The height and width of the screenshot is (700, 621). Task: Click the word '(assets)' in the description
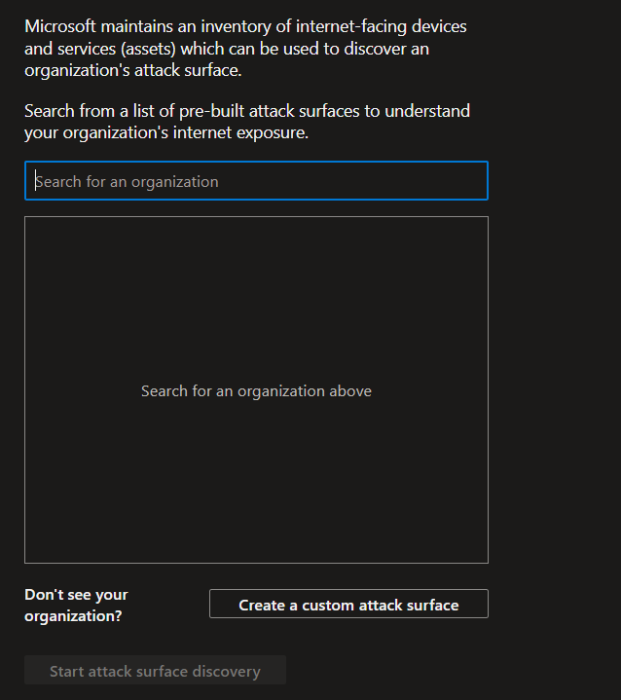[148, 49]
